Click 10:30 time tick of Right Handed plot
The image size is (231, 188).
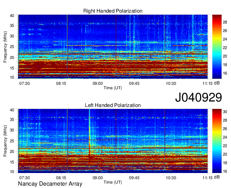click(x=171, y=83)
